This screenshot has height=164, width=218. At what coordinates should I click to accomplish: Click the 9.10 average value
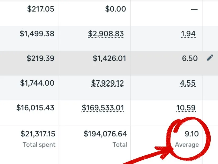click(192, 134)
